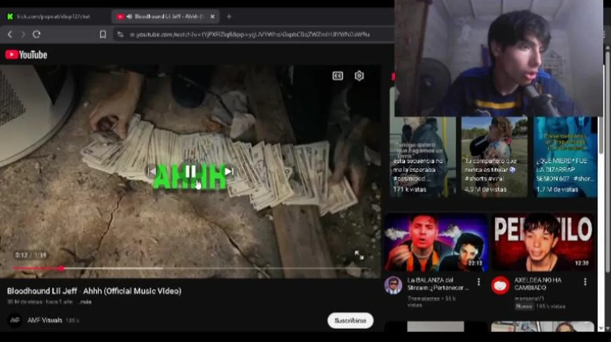The height and width of the screenshot is (342, 611).
Task: Enter fullscreen with expand icon
Action: point(359,255)
